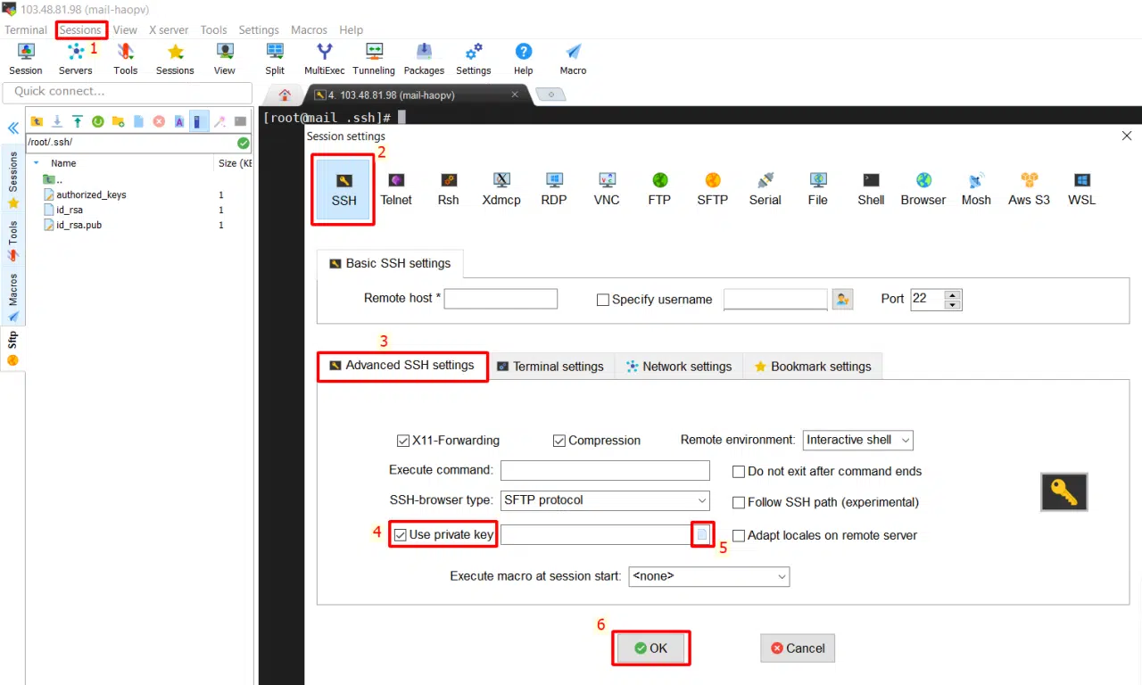Click the Remote host input field
The height and width of the screenshot is (685, 1142).
coord(501,299)
